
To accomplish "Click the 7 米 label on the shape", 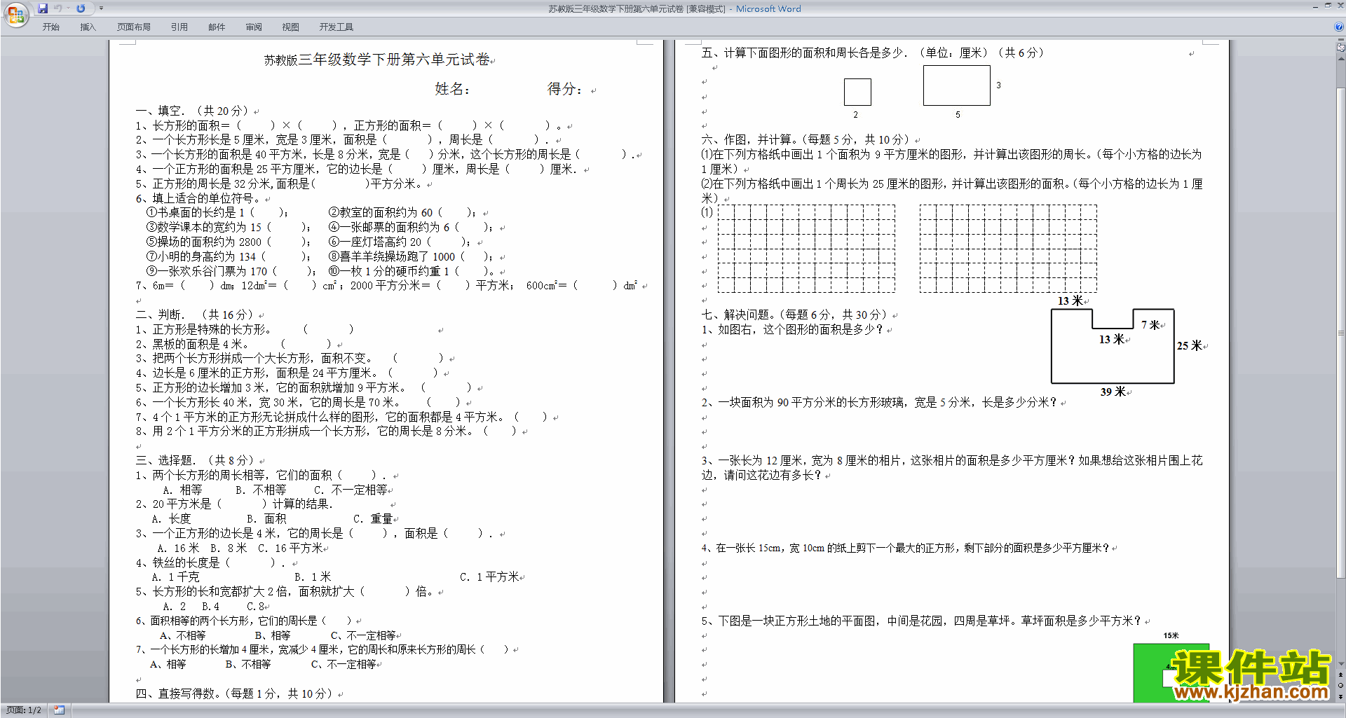I will 1150,324.
